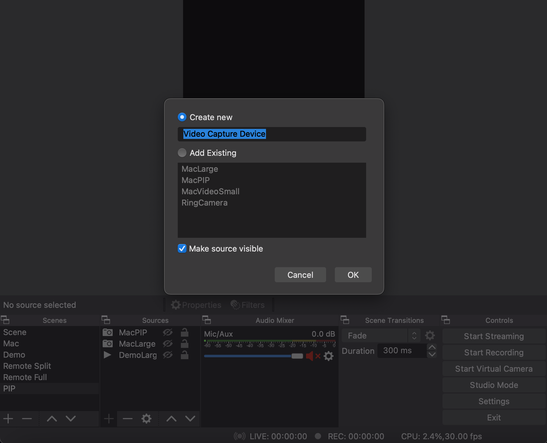Screen dimensions: 547x443
Task: Remove selected source with minus
Action: click(x=128, y=419)
